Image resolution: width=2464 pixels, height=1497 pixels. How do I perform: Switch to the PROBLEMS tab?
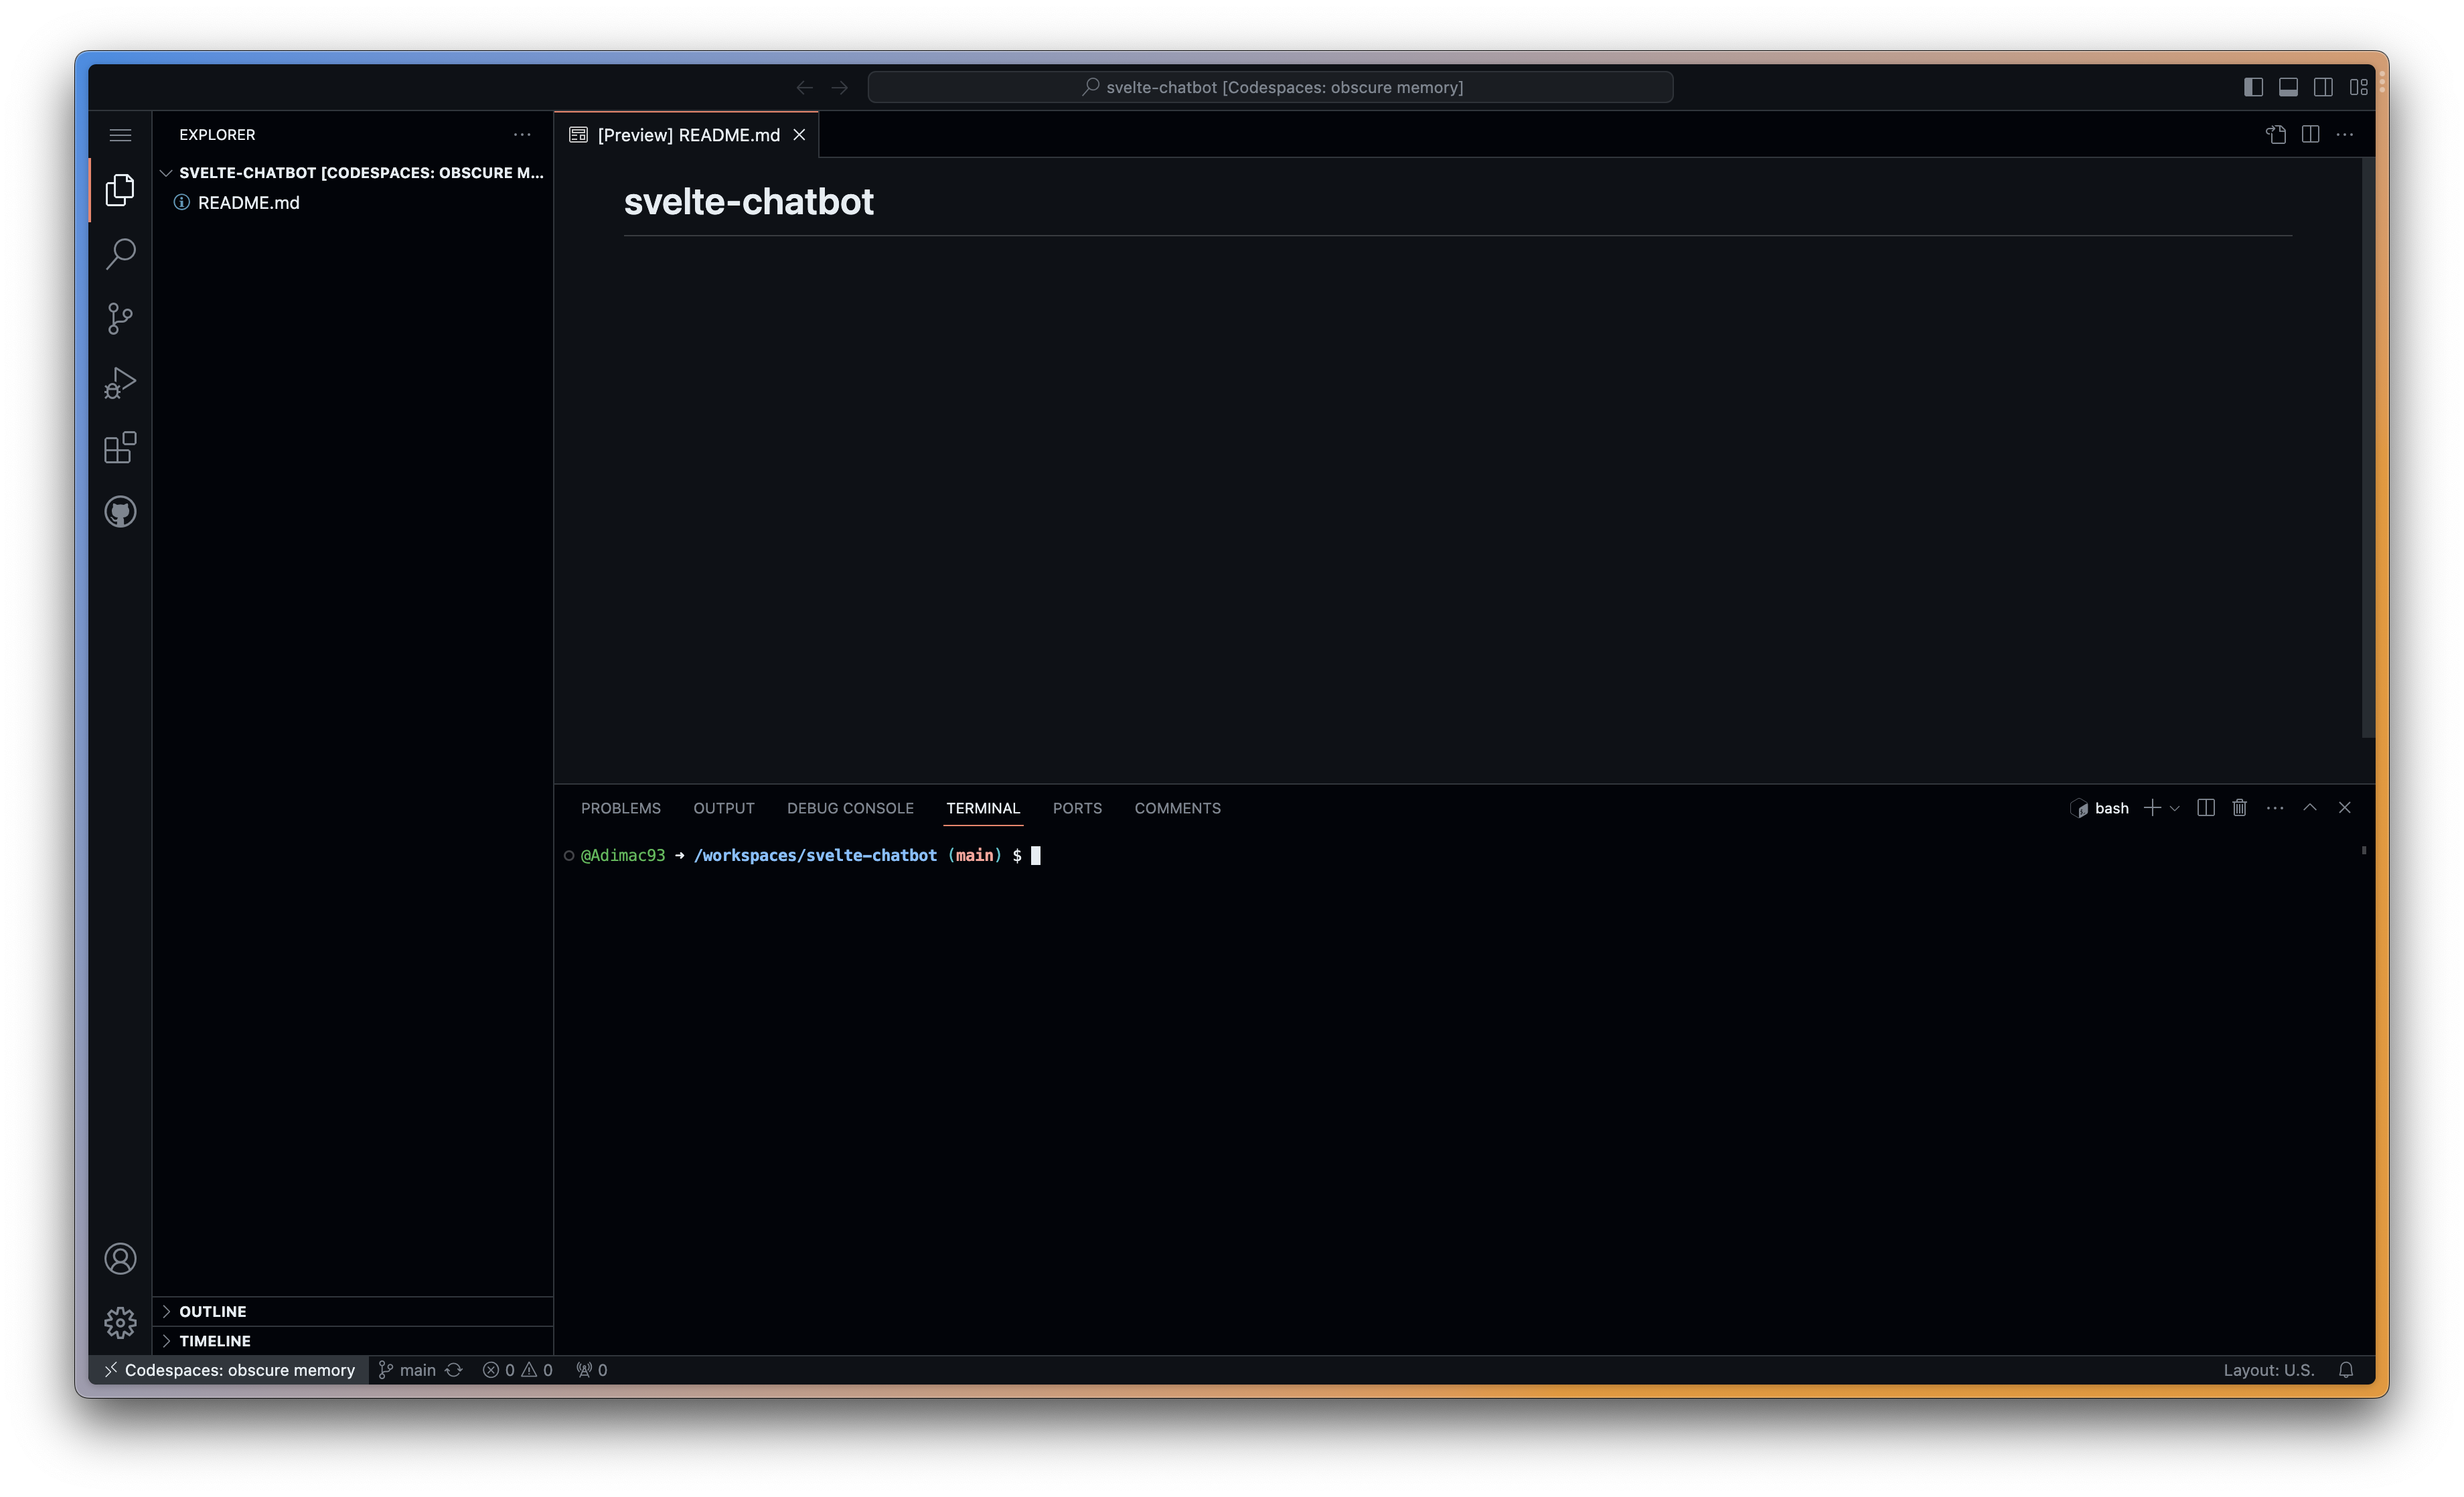[621, 808]
